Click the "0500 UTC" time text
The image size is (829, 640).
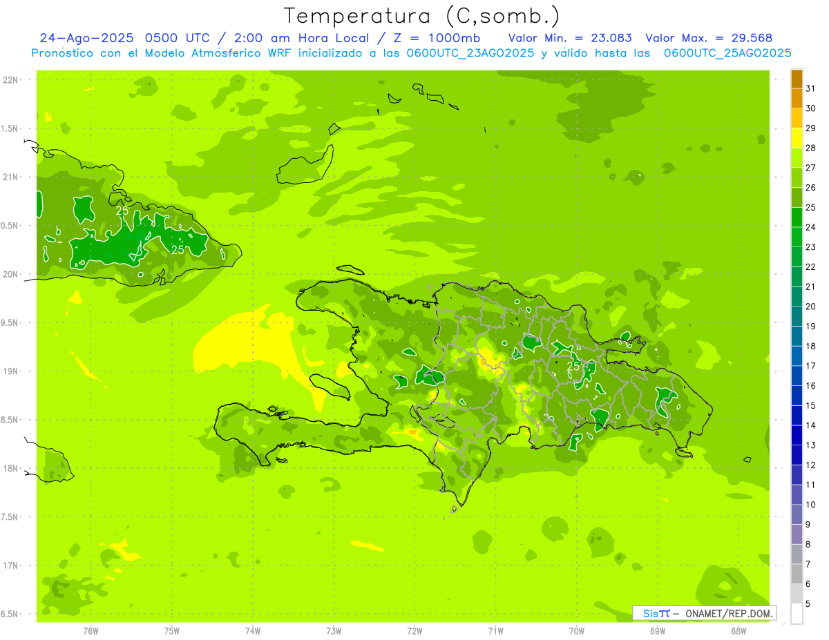pyautogui.click(x=179, y=38)
